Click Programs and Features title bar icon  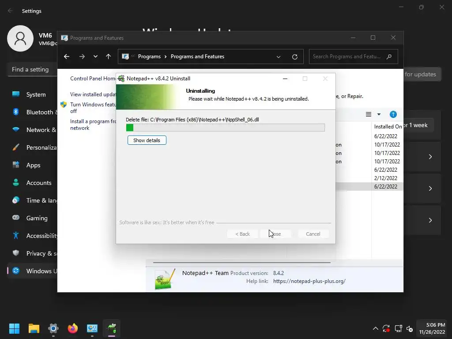point(64,38)
